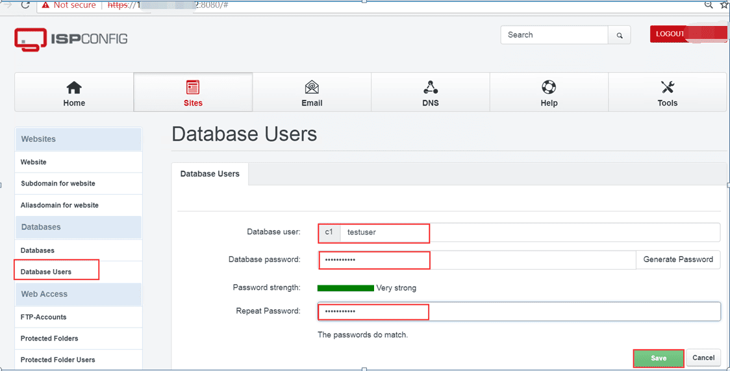Save the database user
This screenshot has width=730, height=371.
click(659, 359)
